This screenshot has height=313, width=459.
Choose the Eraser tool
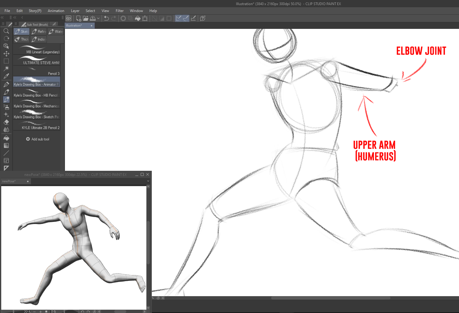(x=6, y=122)
